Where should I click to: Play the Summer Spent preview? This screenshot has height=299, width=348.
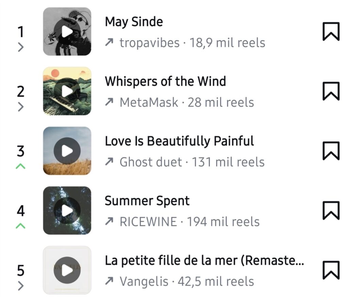coord(67,210)
